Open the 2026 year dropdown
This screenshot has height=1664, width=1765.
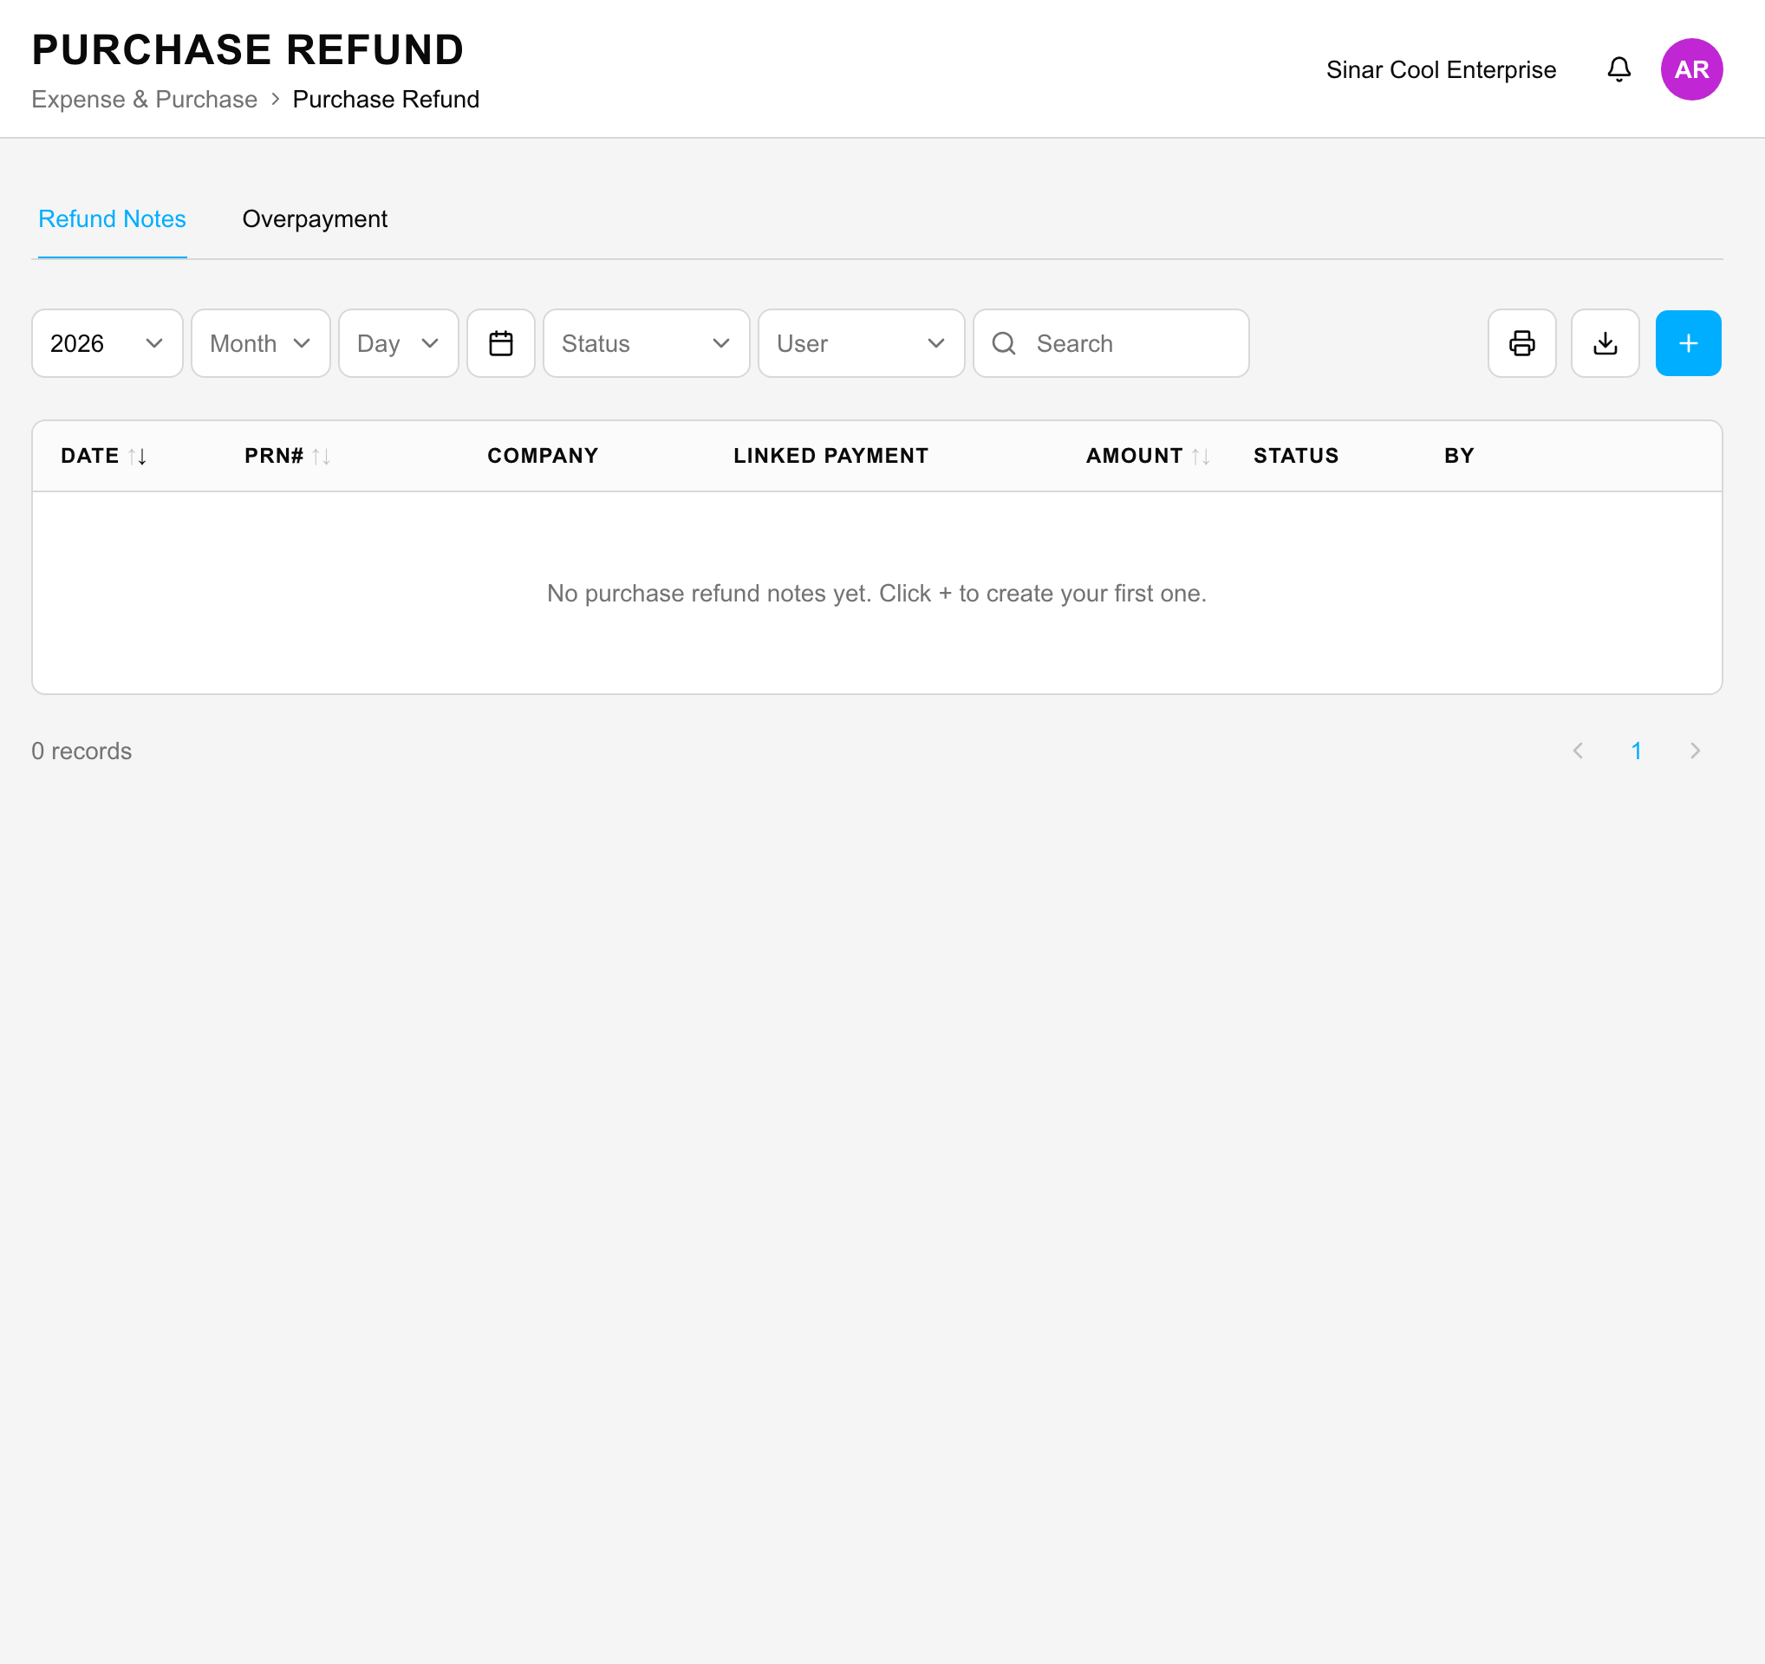click(x=107, y=343)
